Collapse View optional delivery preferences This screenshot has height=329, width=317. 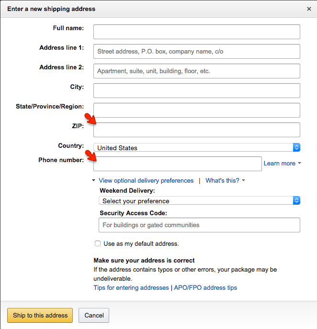click(146, 181)
